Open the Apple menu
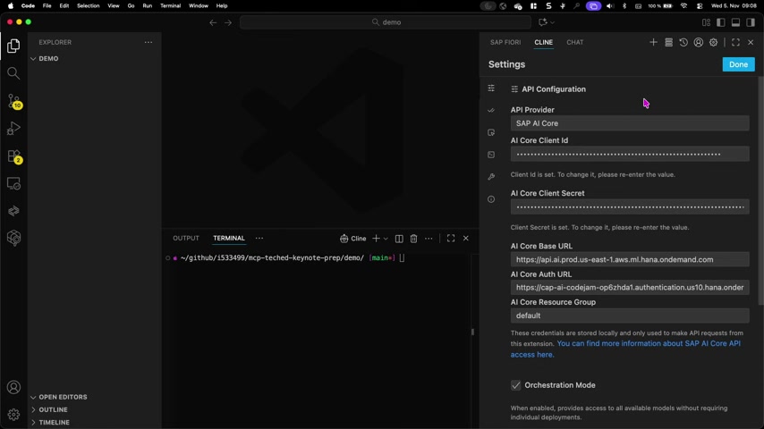This screenshot has width=764, height=429. 11,6
